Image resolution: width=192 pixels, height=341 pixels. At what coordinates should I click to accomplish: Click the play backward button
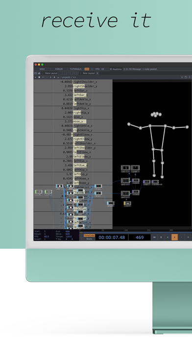[x=168, y=237]
